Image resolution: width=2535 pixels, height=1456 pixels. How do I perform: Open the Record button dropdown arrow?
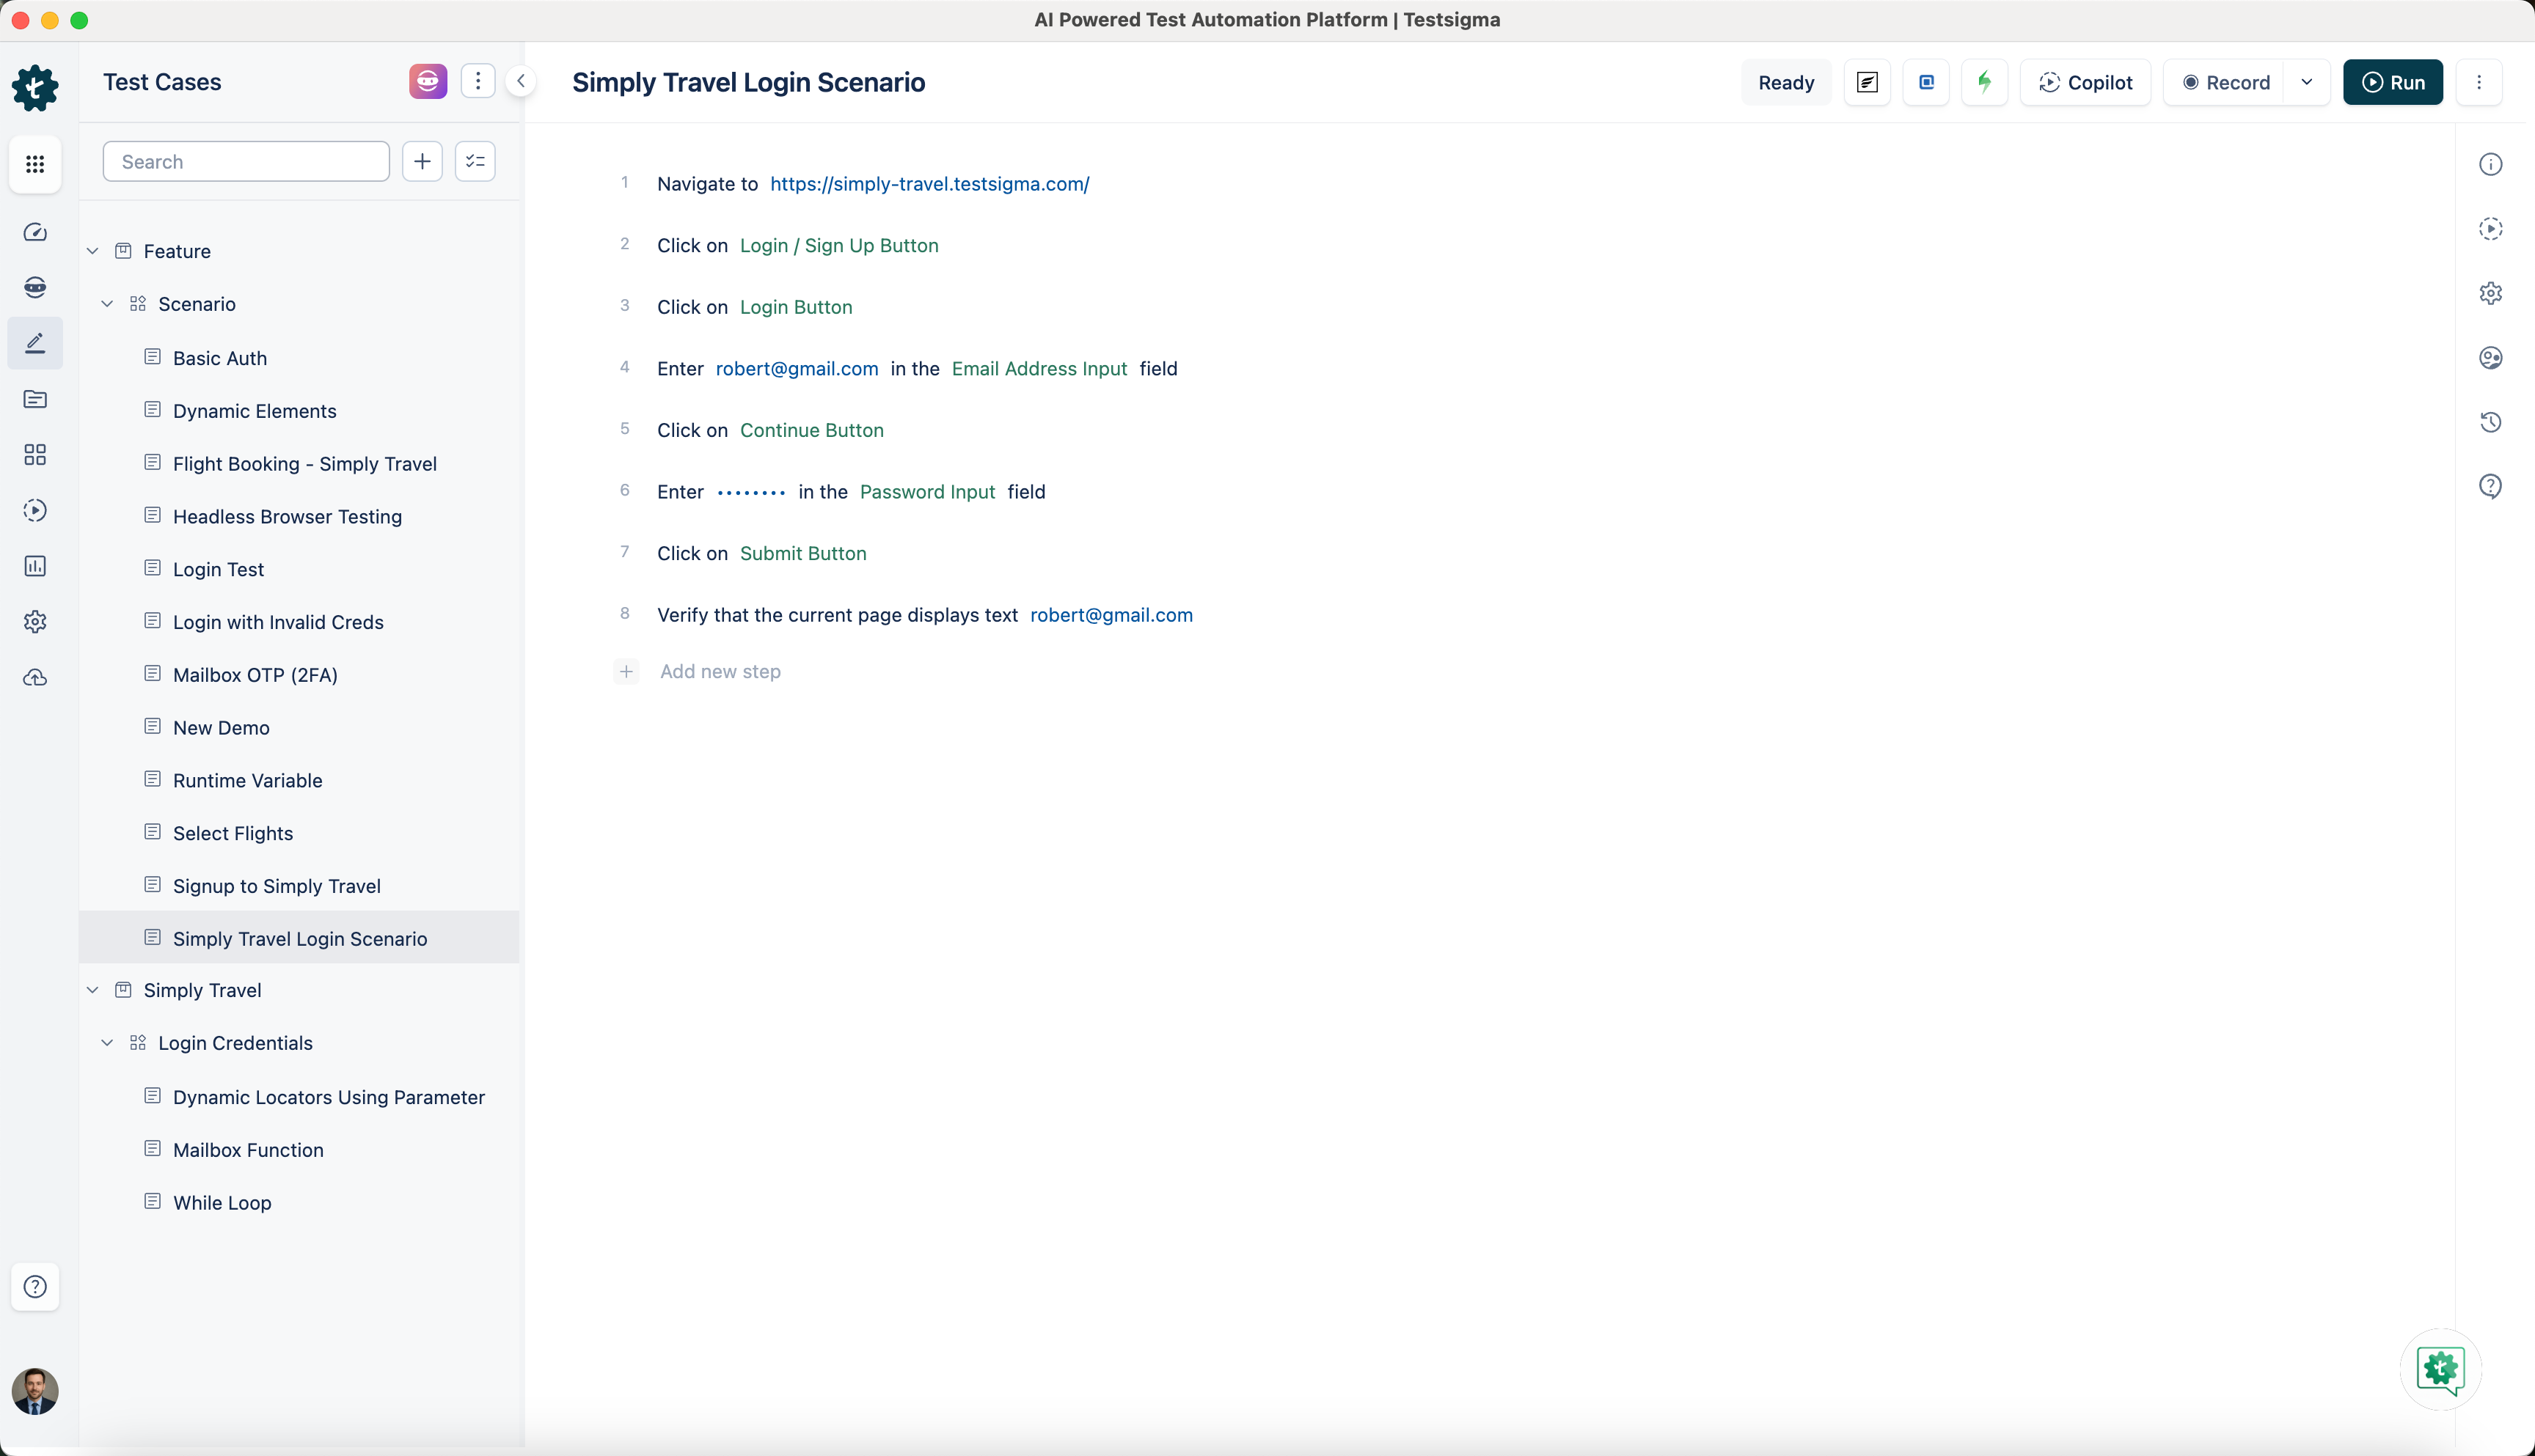click(x=2308, y=82)
